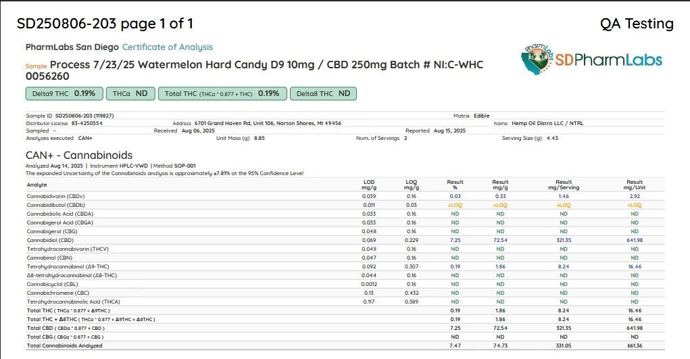This screenshot has height=359, width=690.
Task: Click the Delta8 THC ND badge
Action: coord(322,93)
